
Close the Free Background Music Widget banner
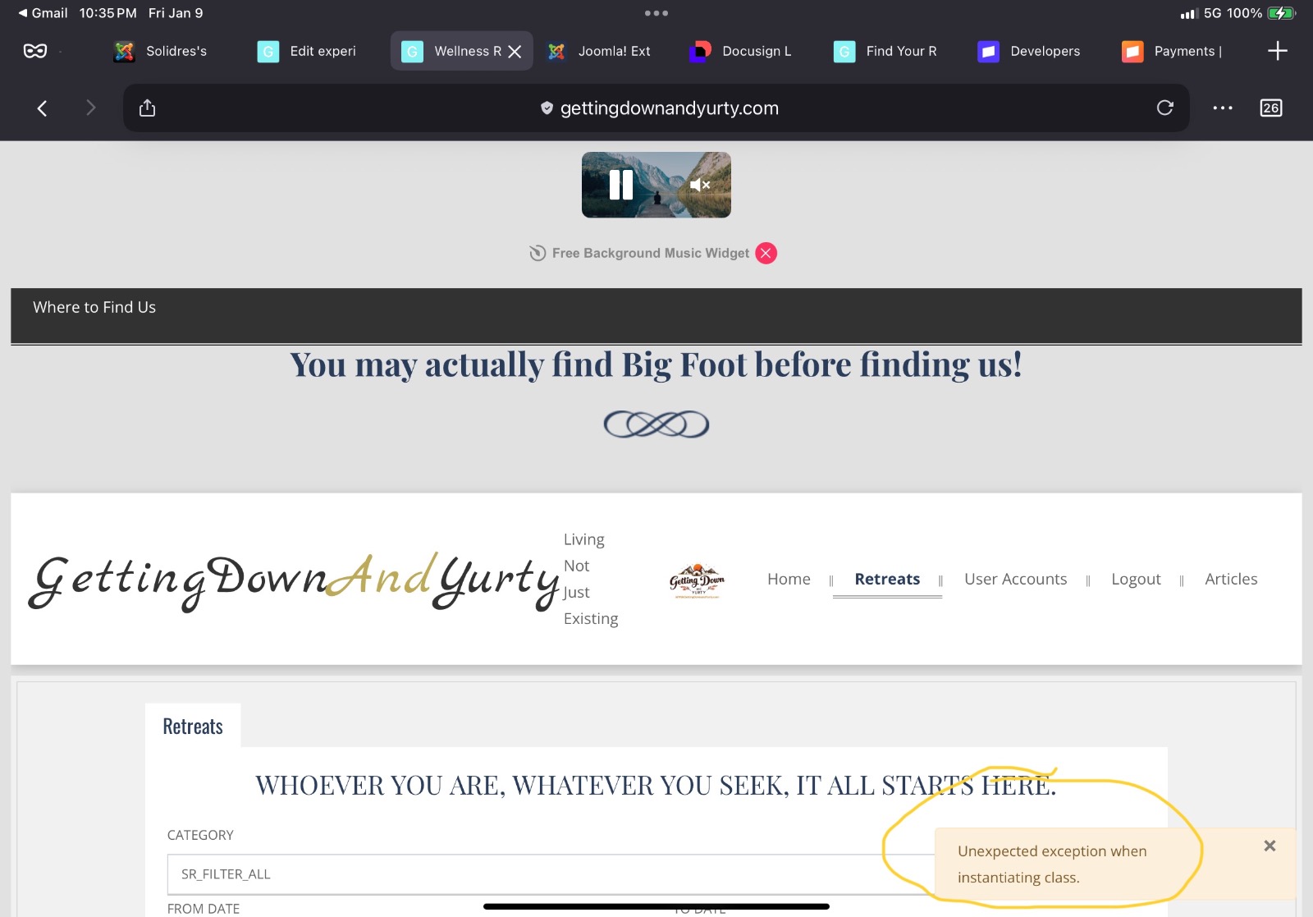(766, 253)
